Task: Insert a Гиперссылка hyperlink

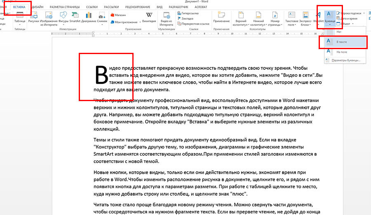Action: pyautogui.click(x=188, y=13)
